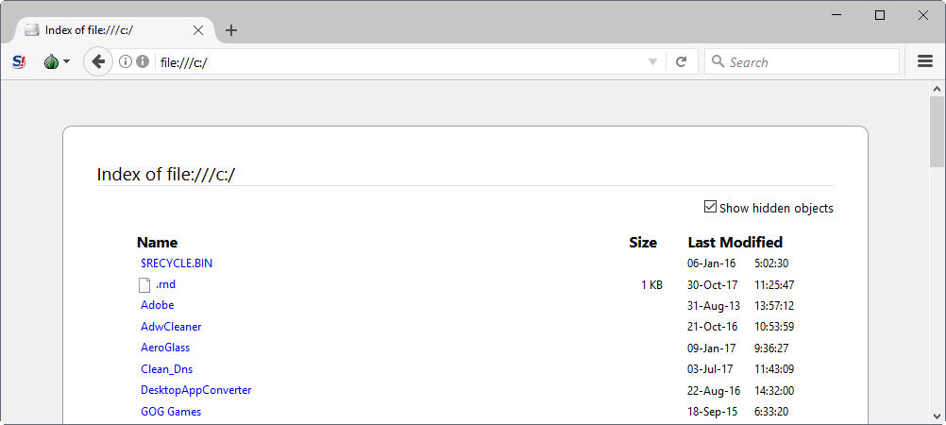The width and height of the screenshot is (946, 425).
Task: Open a new tab with plus button
Action: click(x=231, y=30)
